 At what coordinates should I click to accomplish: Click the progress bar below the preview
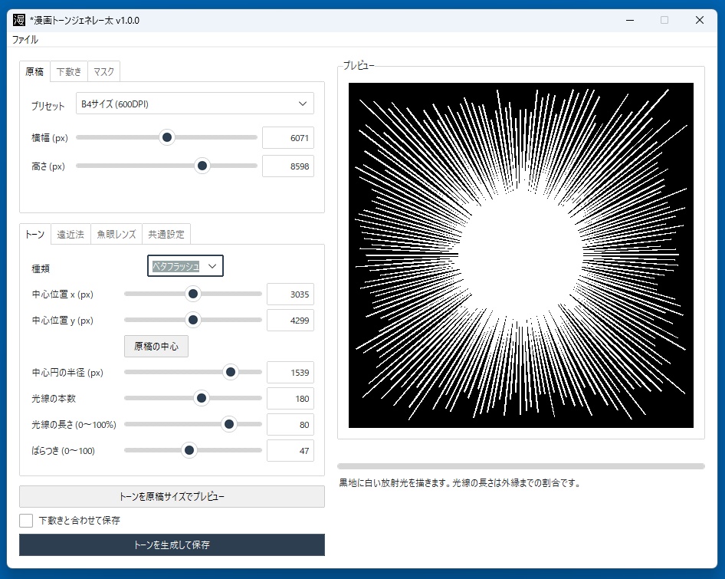pos(521,466)
